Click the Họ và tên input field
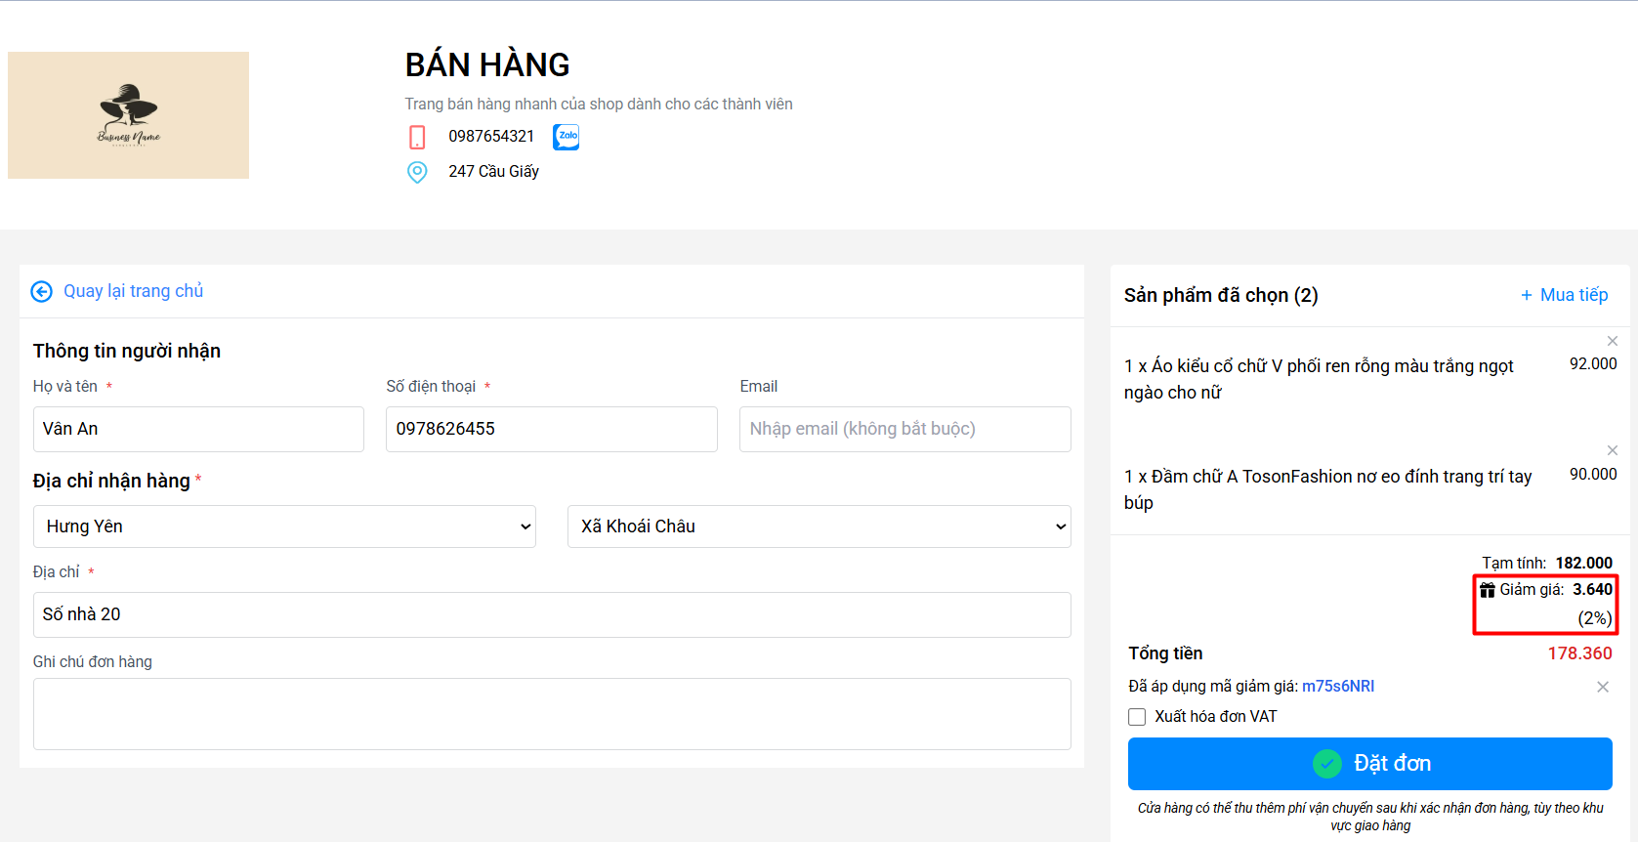Screen dimensions: 1638x842 pyautogui.click(x=198, y=429)
